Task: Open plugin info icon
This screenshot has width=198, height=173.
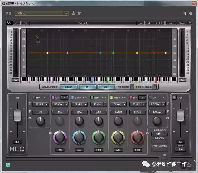Action: tap(191, 13)
